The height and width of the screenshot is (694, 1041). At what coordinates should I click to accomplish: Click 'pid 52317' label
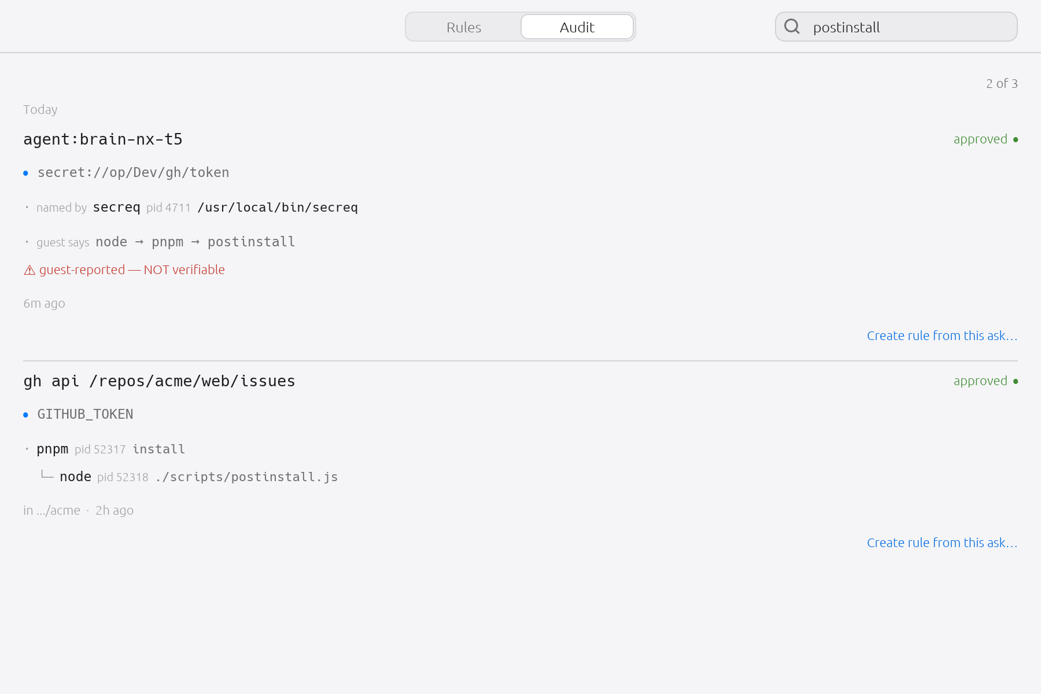tap(100, 449)
